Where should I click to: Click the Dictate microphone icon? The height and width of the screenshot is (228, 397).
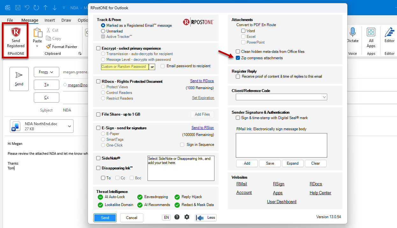coord(352,32)
